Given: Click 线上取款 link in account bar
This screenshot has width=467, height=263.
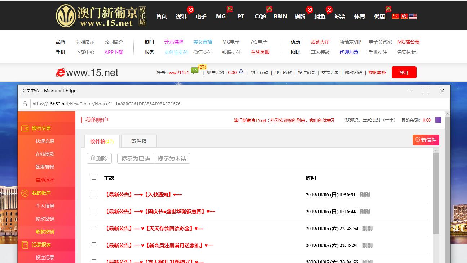Looking at the screenshot, I should tap(283, 73).
